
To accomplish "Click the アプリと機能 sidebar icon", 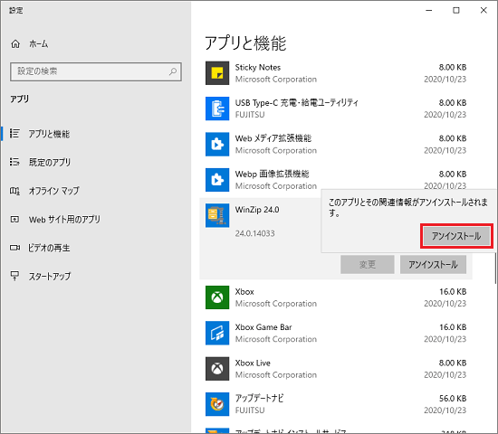I will click(x=14, y=134).
